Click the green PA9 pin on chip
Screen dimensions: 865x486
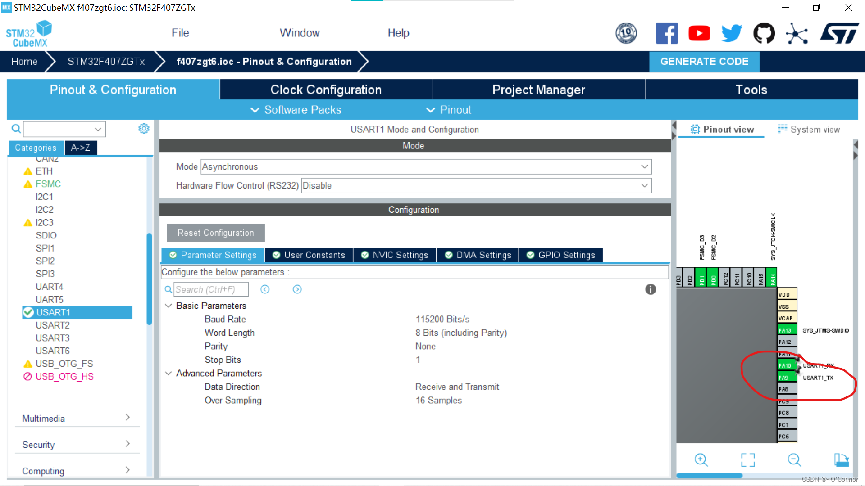pos(786,378)
